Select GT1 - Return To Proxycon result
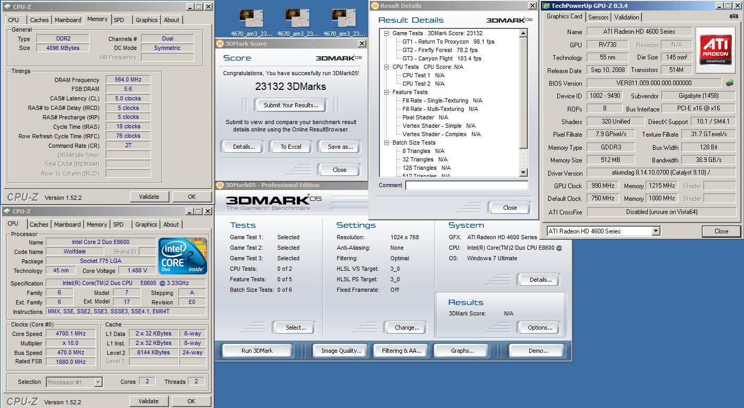The image size is (744, 408). pyautogui.click(x=448, y=42)
